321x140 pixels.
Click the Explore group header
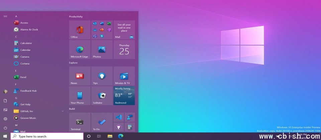point(73,63)
